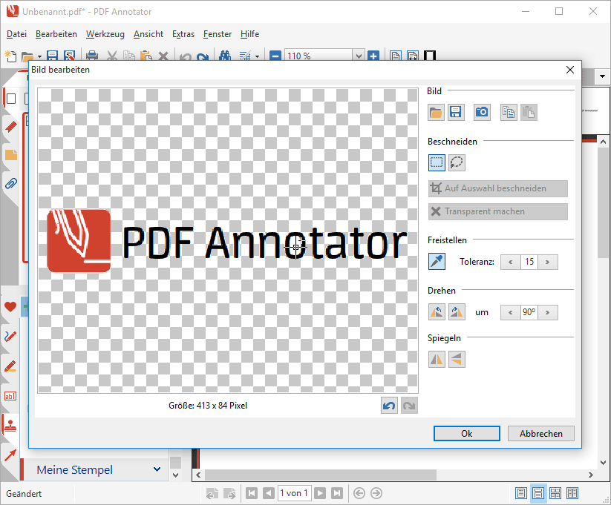The image size is (611, 505).
Task: Save the image using the disk icon
Action: 456,112
